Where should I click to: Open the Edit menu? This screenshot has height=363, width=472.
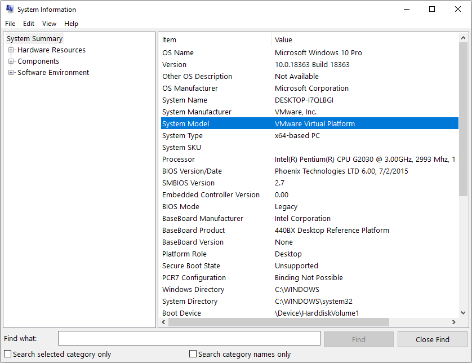pyautogui.click(x=29, y=24)
